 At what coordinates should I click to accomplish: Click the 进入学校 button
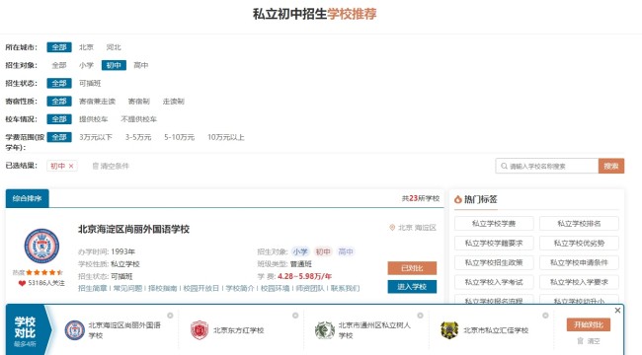[412, 287]
